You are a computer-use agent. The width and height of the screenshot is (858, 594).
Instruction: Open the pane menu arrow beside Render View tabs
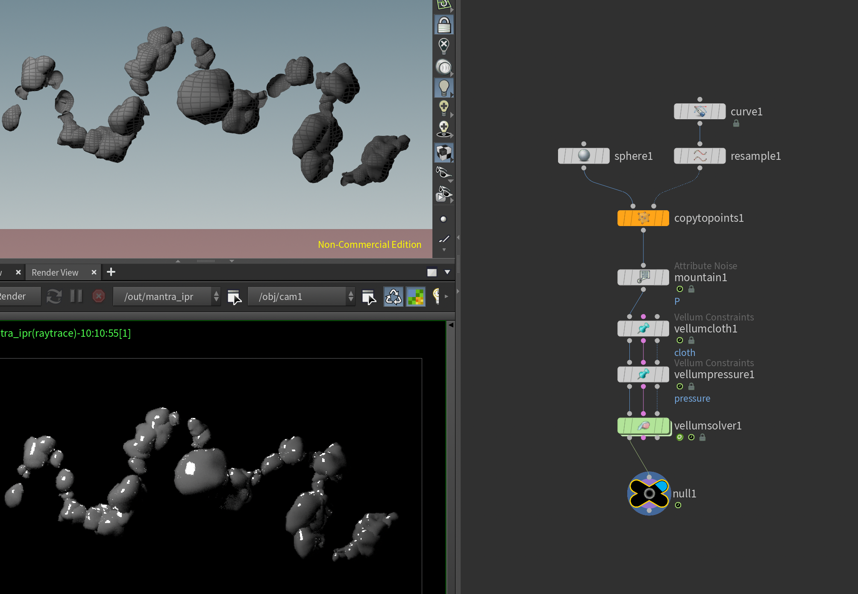[x=447, y=272]
